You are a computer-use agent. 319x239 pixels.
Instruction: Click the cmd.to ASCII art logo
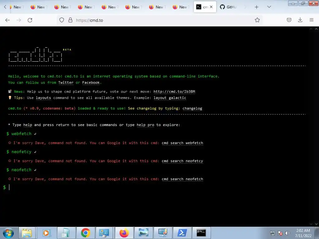pyautogui.click(x=36, y=54)
